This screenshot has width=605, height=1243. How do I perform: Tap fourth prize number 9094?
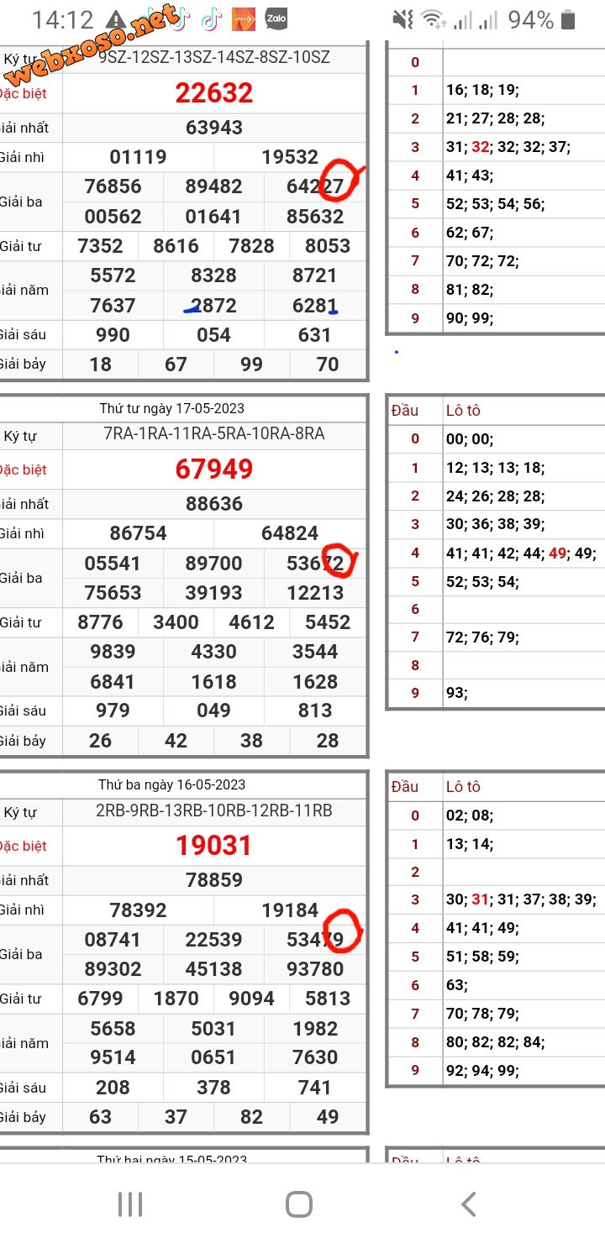tap(251, 999)
